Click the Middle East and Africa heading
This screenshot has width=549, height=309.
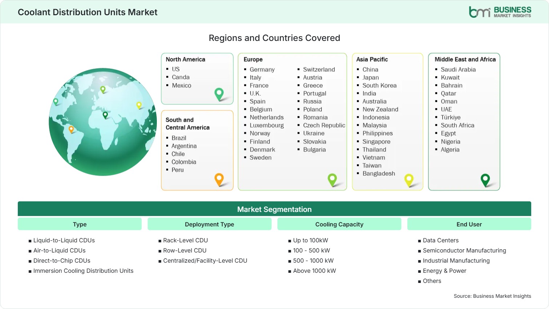pos(465,59)
